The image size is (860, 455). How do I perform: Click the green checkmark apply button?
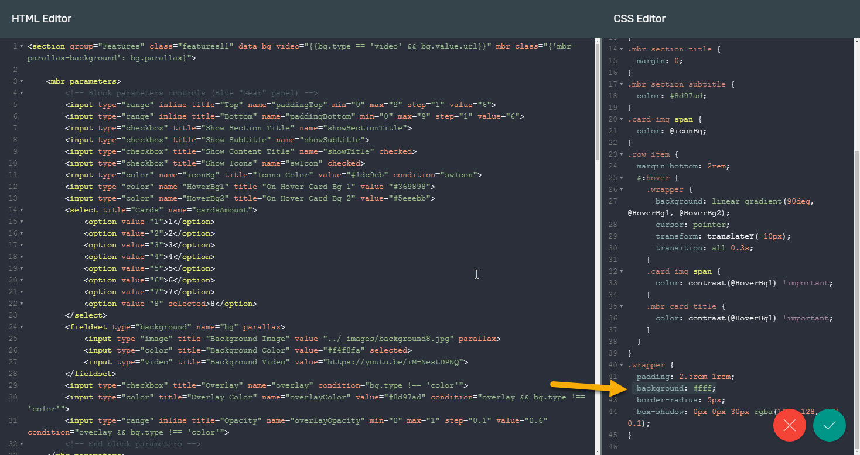coord(830,425)
